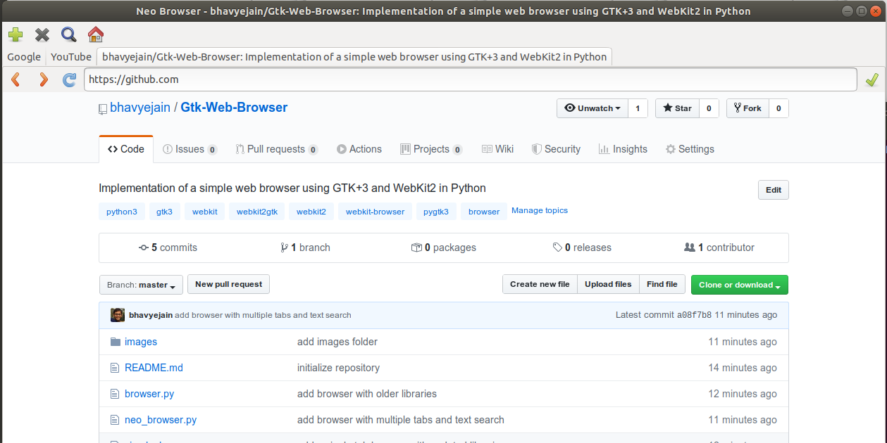
Task: Click the people icon next to 1 contributor
Action: pos(690,248)
